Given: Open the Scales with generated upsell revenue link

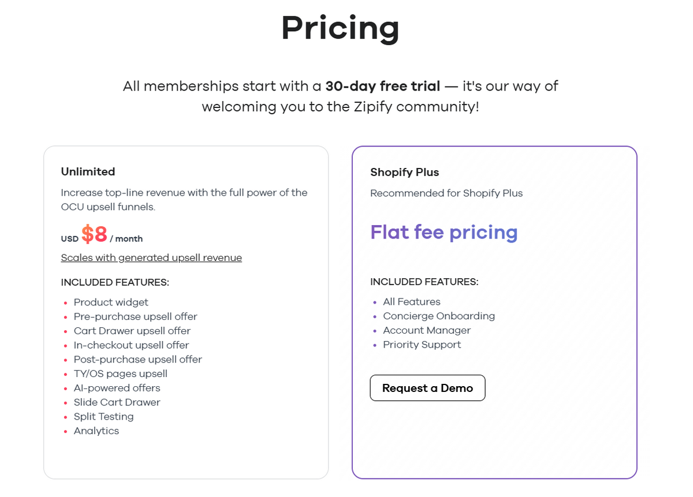Looking at the screenshot, I should [x=151, y=257].
